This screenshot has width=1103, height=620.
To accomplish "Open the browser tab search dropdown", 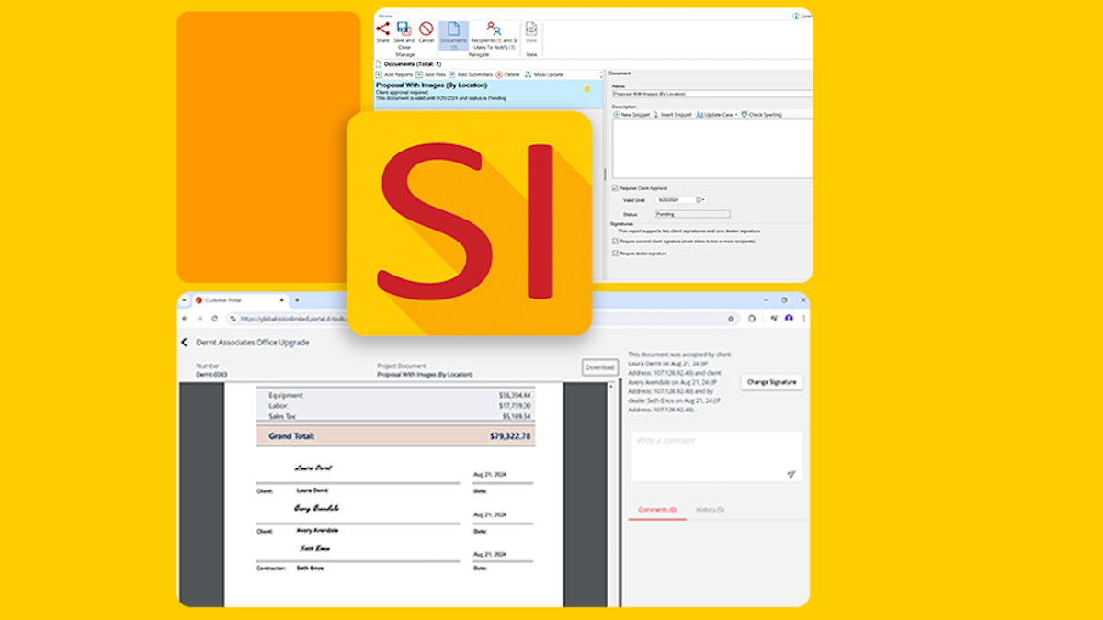I will (183, 299).
